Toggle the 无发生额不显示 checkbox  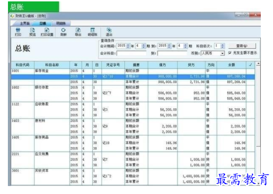(229, 53)
